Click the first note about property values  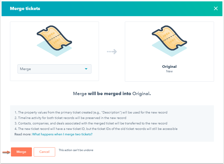91,113
